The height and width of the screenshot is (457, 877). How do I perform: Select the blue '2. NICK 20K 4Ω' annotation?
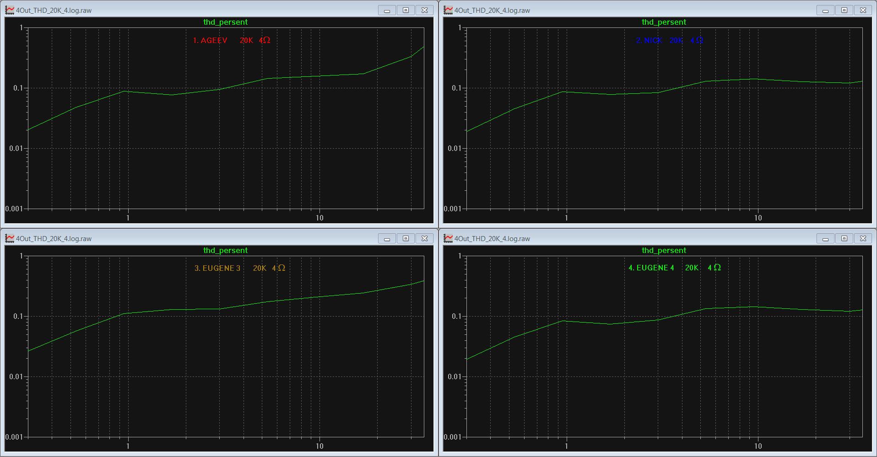(669, 40)
